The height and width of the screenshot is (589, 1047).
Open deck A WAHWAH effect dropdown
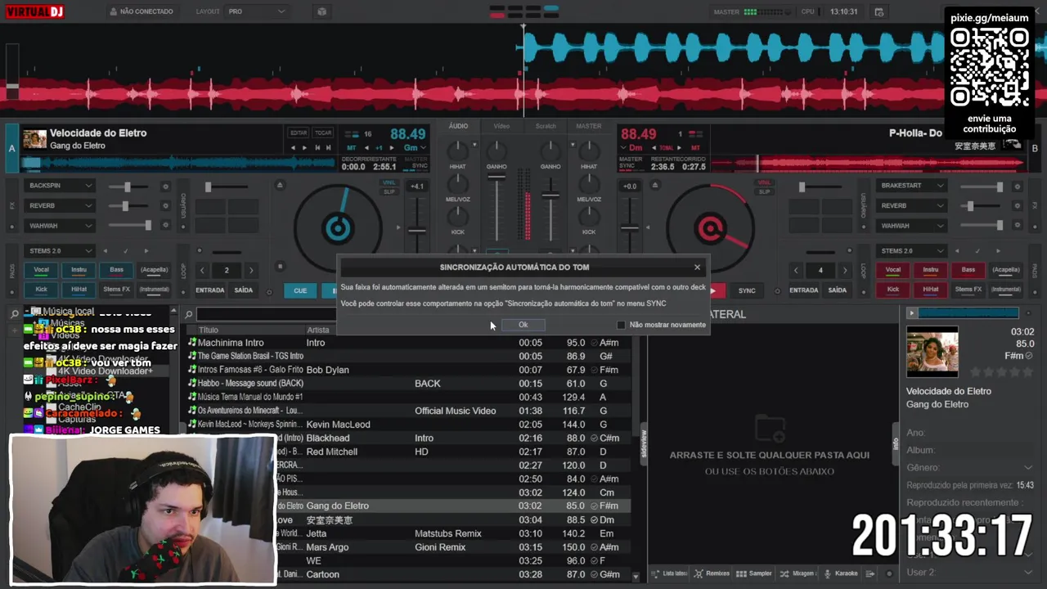(60, 225)
